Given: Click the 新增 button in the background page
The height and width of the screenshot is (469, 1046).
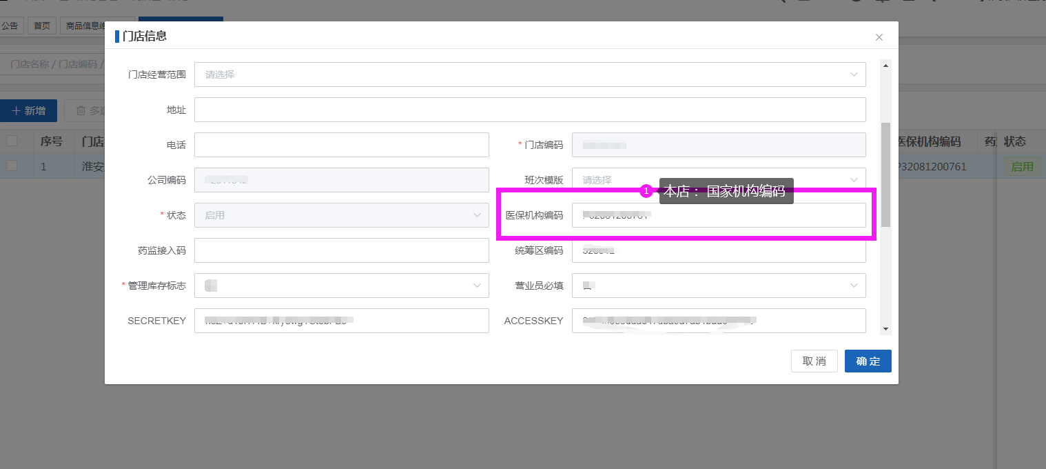Looking at the screenshot, I should (x=28, y=111).
